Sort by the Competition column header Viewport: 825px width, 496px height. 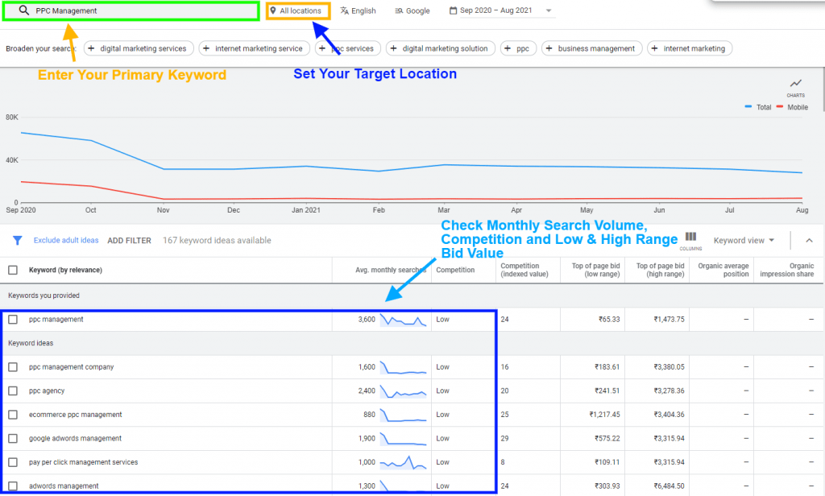click(455, 271)
